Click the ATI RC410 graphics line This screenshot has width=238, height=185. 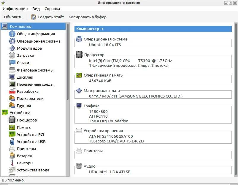click(x=98, y=116)
